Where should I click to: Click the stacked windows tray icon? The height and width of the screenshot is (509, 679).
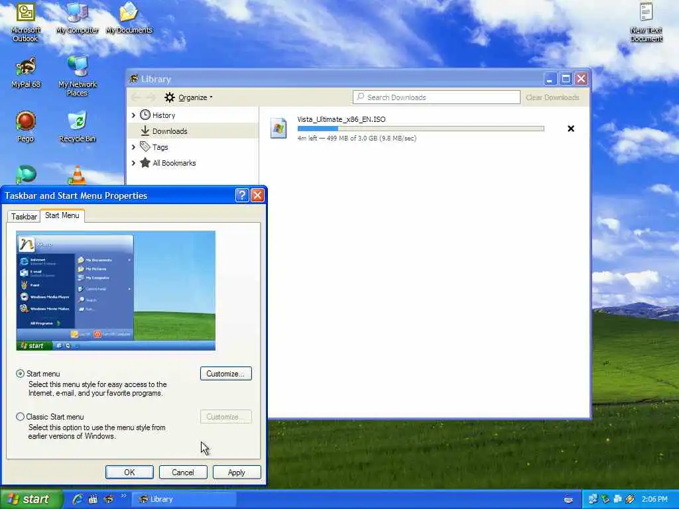coord(617,499)
